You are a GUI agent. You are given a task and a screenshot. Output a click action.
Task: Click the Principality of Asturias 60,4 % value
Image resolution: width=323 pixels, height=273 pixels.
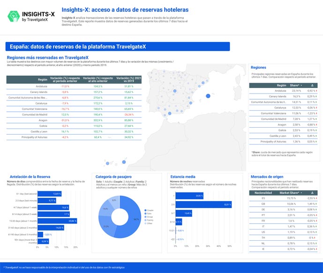tap(98, 137)
